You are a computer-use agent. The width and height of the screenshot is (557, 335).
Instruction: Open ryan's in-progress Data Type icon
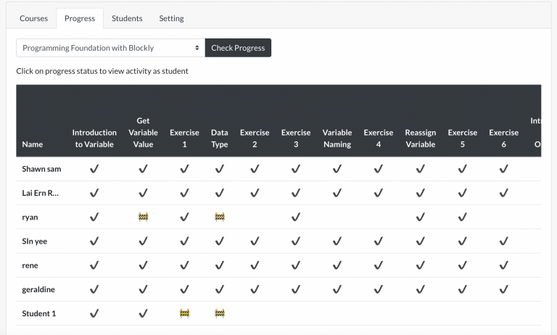coord(220,217)
